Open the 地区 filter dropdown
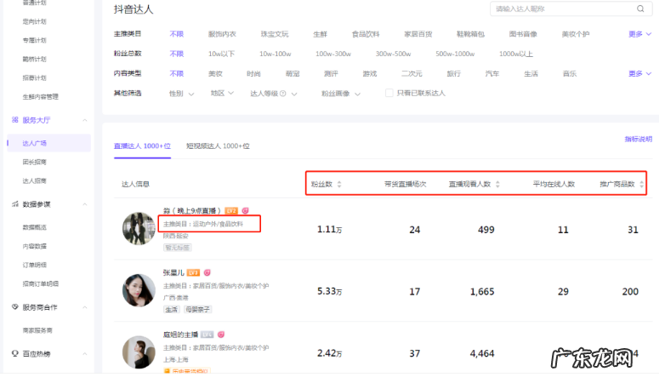Screen dimensions: 665x383 pyautogui.click(x=222, y=93)
